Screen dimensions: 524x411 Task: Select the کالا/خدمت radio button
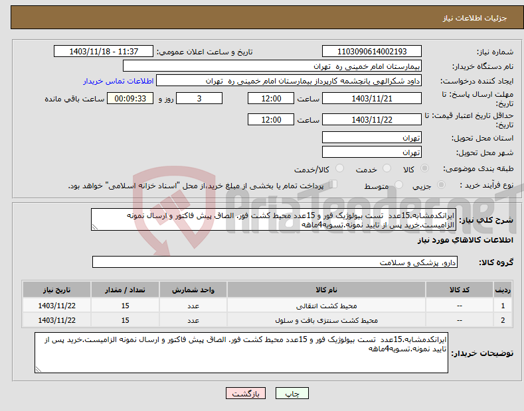point(339,168)
